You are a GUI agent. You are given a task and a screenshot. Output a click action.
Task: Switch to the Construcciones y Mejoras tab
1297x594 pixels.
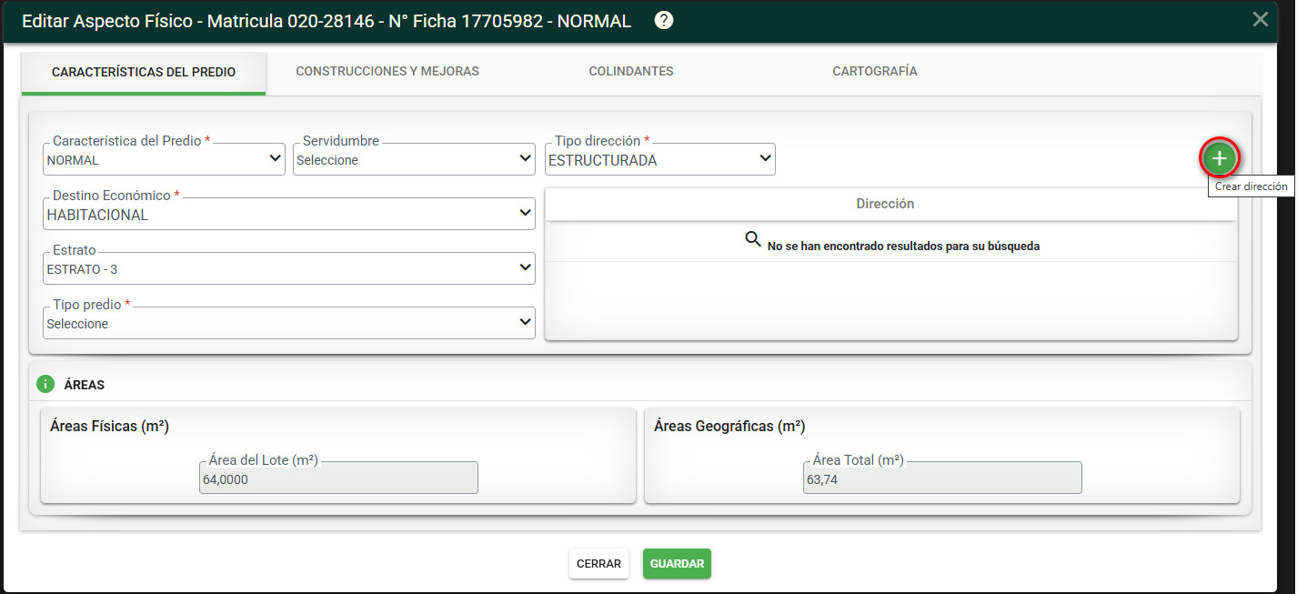click(387, 71)
